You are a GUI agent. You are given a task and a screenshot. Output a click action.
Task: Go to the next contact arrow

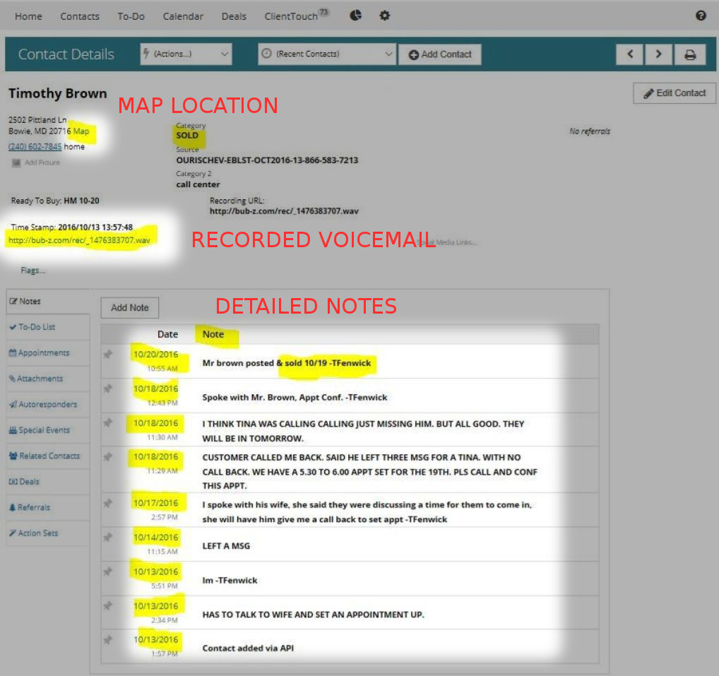[x=658, y=54]
